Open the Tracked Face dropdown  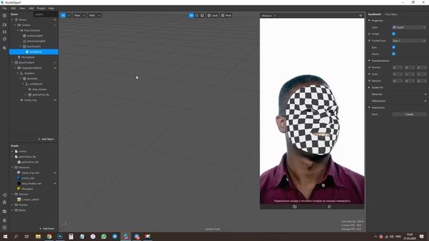(x=409, y=41)
